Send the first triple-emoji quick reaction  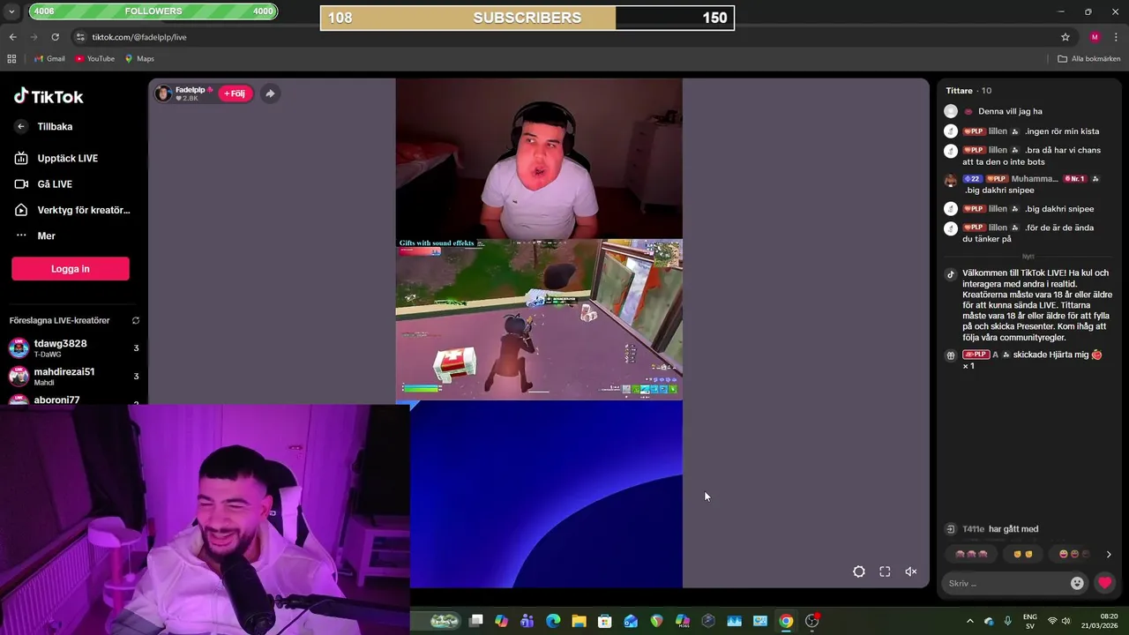[971, 554]
